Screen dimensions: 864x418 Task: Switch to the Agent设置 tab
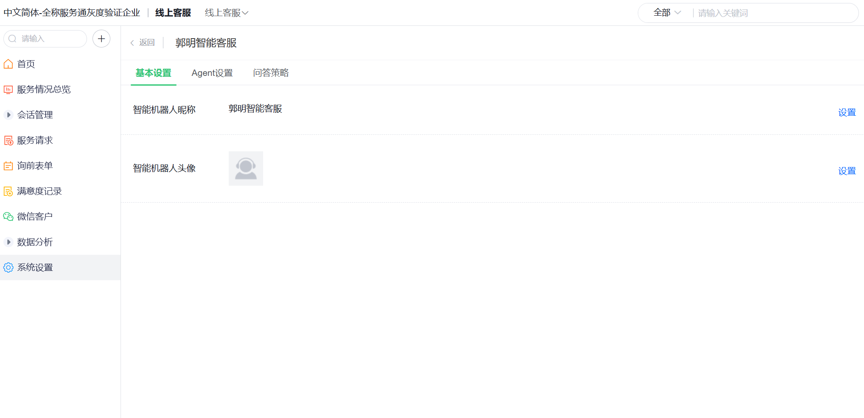212,73
